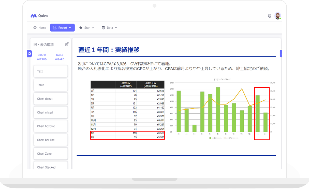Toggle dark mode moon icon
Viewport: 309px width, 189px height.
click(x=270, y=16)
